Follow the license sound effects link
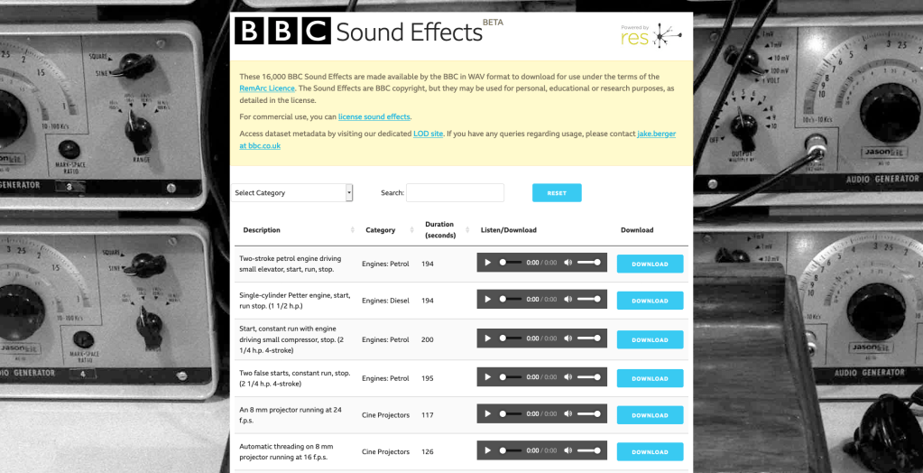 point(374,117)
